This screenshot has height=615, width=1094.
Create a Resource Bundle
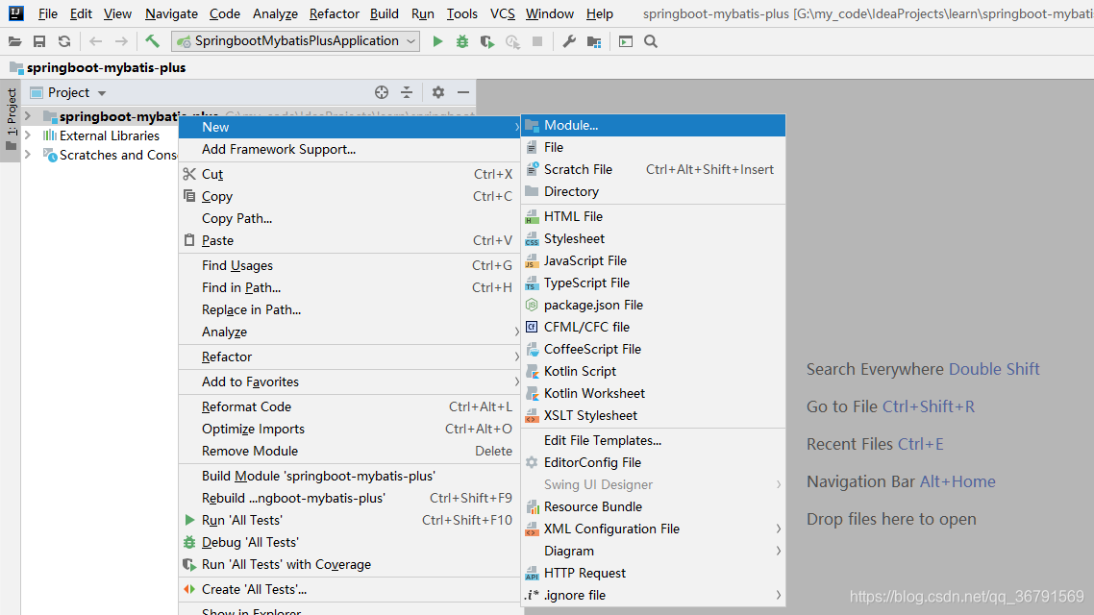coord(653,507)
